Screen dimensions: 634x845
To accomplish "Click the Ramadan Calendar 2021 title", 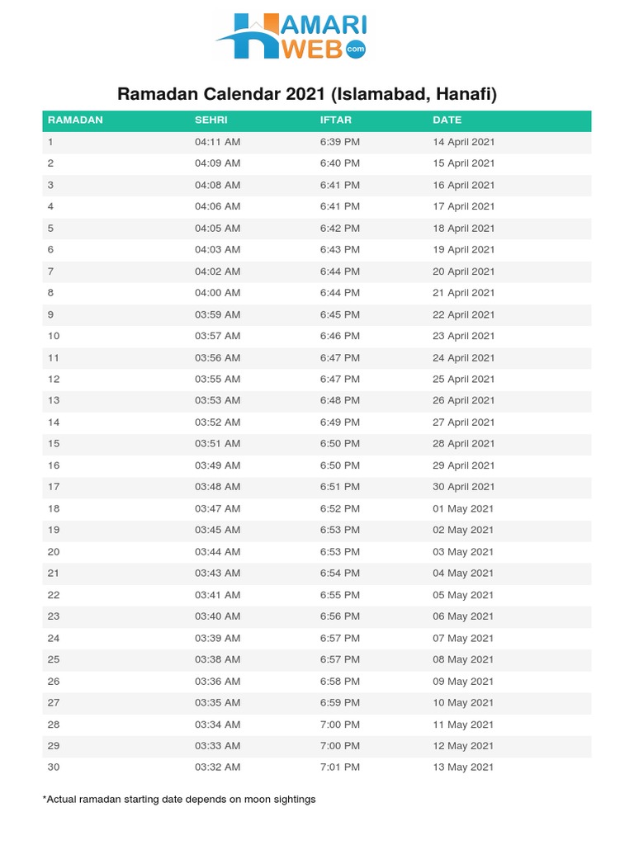I will (306, 94).
